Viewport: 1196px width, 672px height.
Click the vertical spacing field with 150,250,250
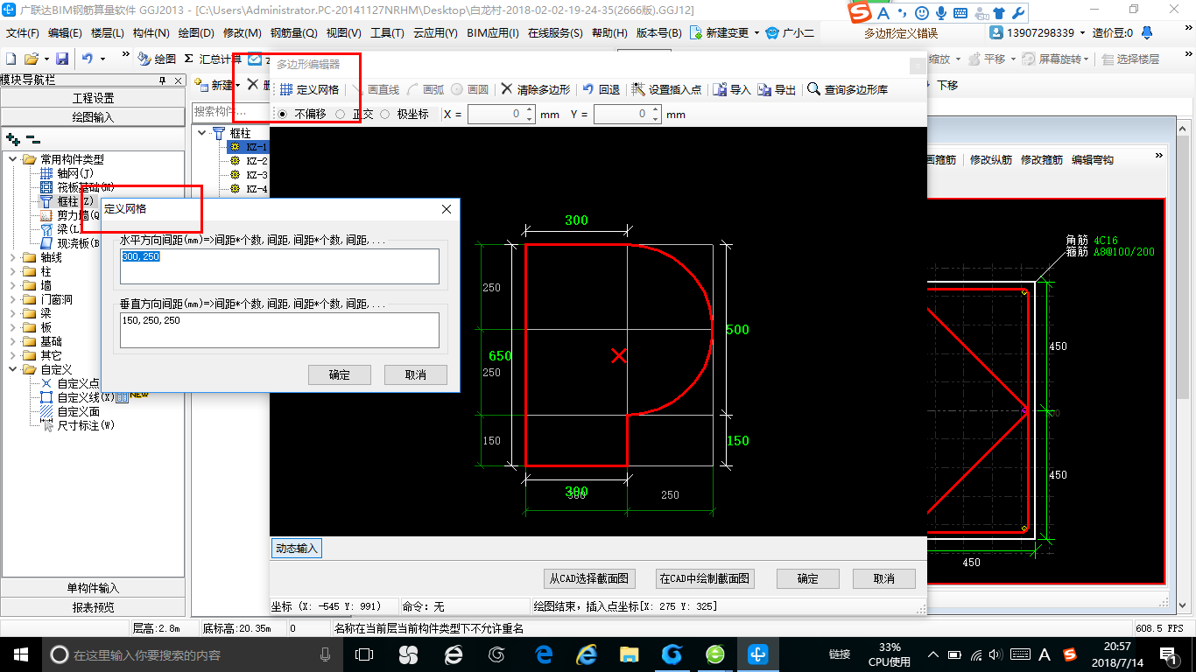coord(279,330)
